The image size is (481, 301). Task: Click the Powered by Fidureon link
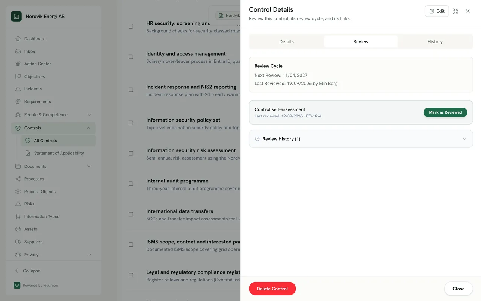pyautogui.click(x=36, y=285)
